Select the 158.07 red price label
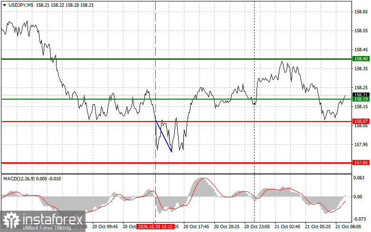Image resolution: width=371 pixels, height=232 pixels. click(x=361, y=121)
